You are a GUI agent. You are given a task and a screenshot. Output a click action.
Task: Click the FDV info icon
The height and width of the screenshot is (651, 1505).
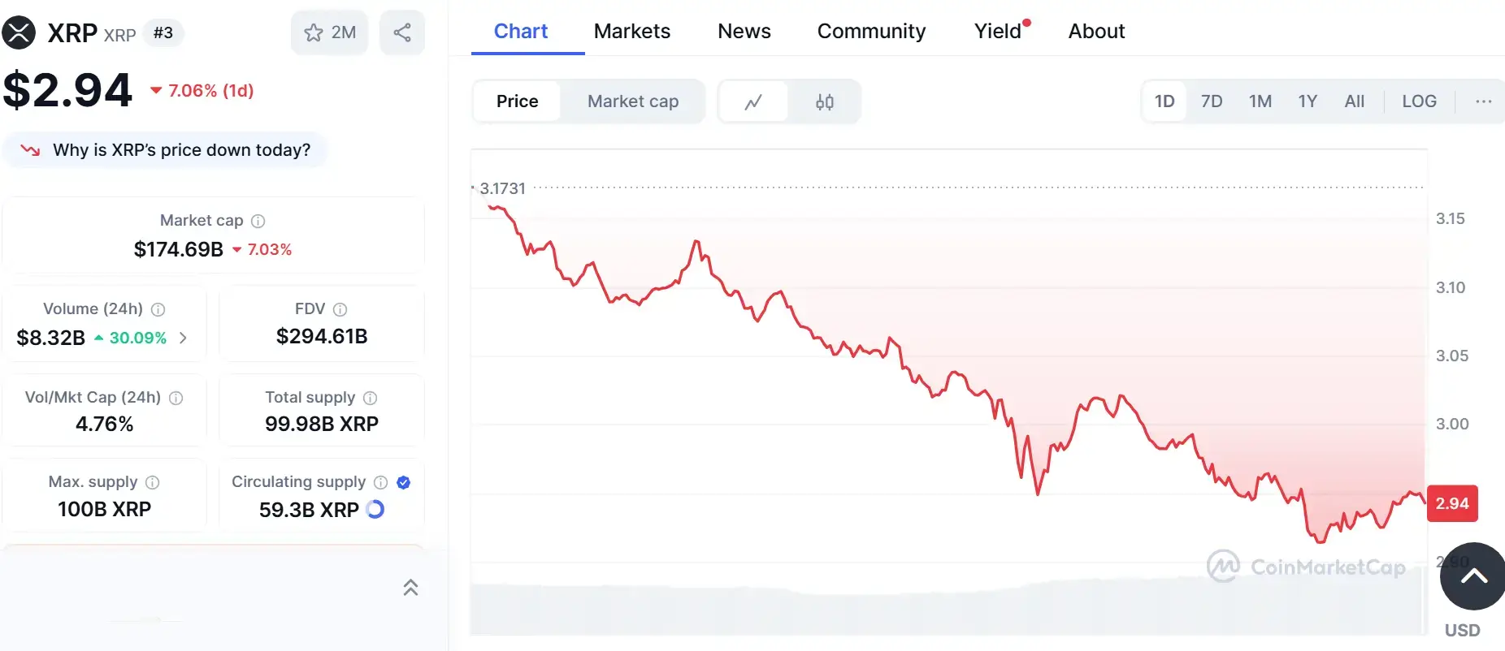tap(340, 309)
